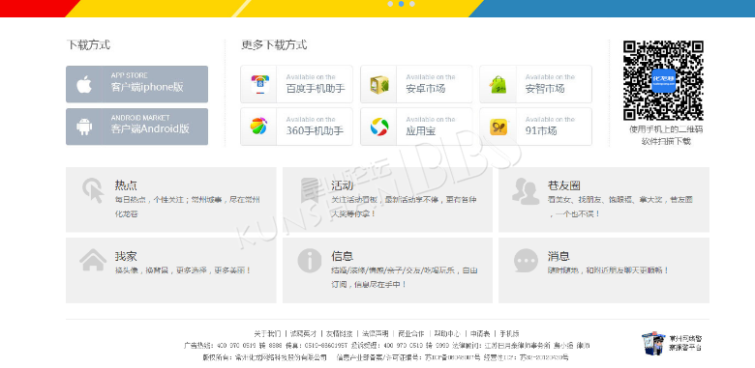Select the middle carousel indicator dot
This screenshot has width=755, height=368.
[x=401, y=4]
